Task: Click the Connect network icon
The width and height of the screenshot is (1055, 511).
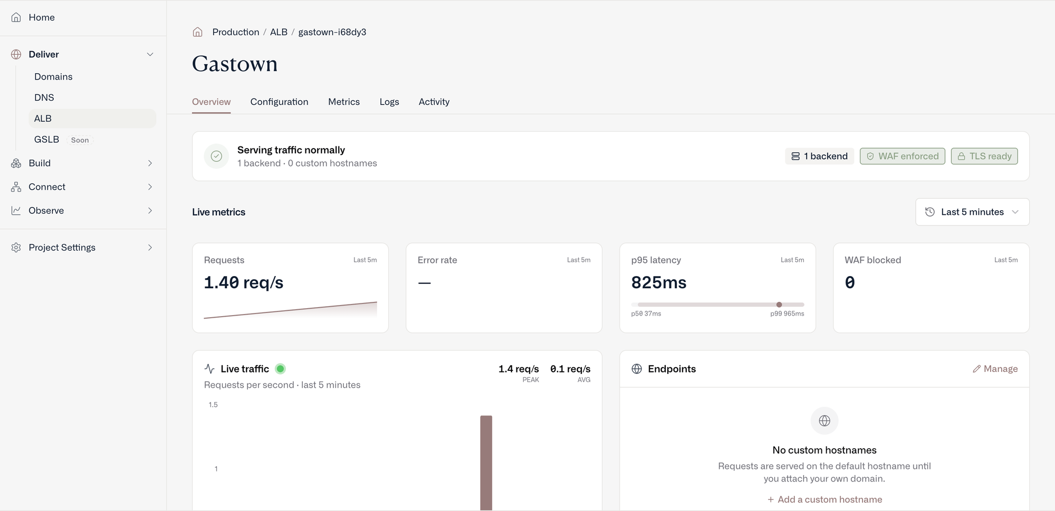Action: coord(16,187)
